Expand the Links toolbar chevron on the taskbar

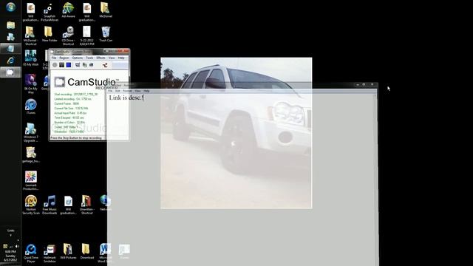pyautogui.click(x=10, y=235)
